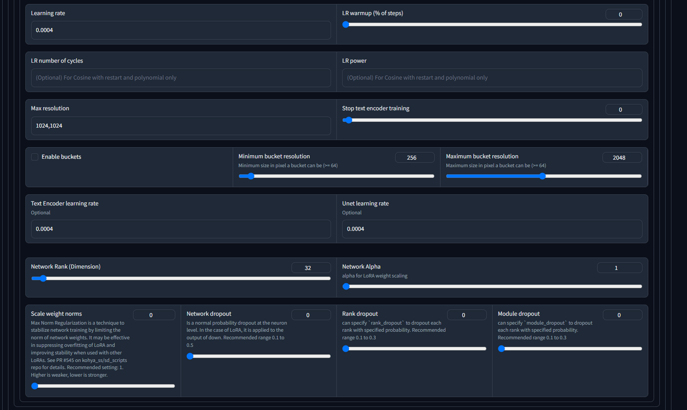Click the Text Encoder learning rate field
Image resolution: width=687 pixels, height=410 pixels.
tap(181, 229)
